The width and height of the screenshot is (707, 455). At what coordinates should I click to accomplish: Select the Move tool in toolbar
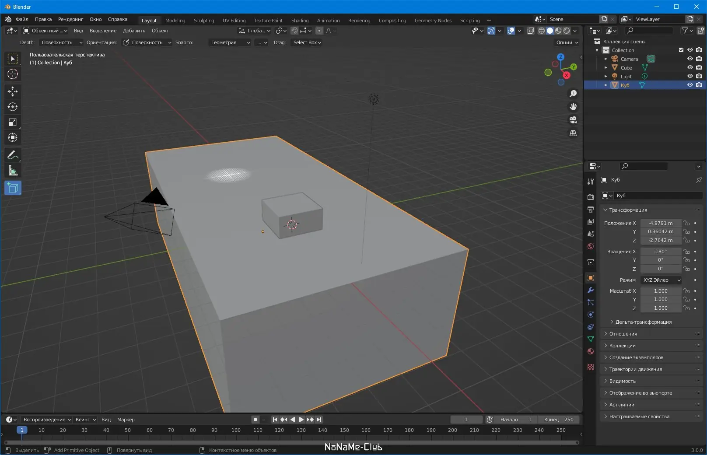[13, 91]
